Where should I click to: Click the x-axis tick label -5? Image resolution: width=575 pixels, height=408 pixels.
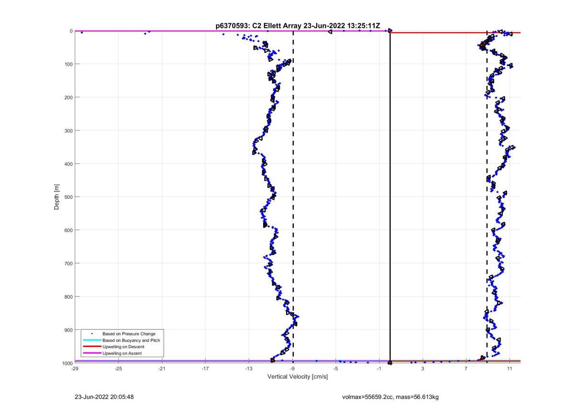click(336, 369)
